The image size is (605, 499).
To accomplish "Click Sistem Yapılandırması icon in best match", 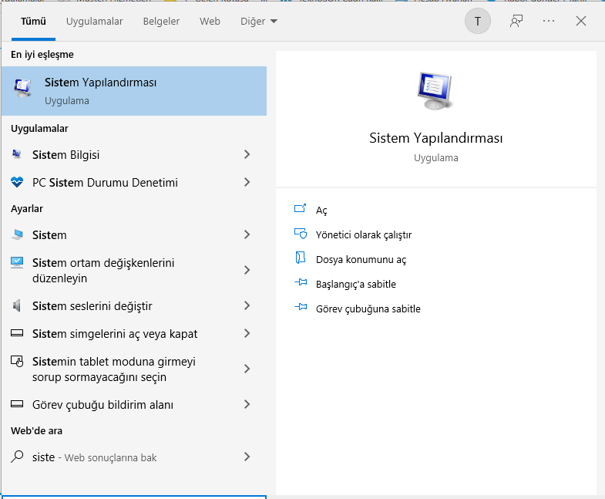I will click(x=22, y=88).
